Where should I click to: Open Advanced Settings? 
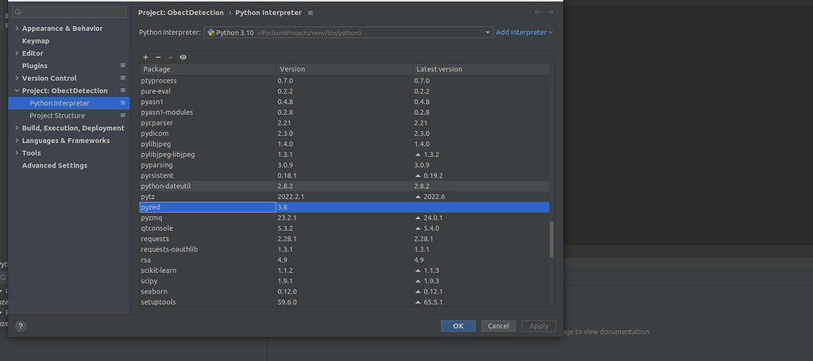[55, 165]
